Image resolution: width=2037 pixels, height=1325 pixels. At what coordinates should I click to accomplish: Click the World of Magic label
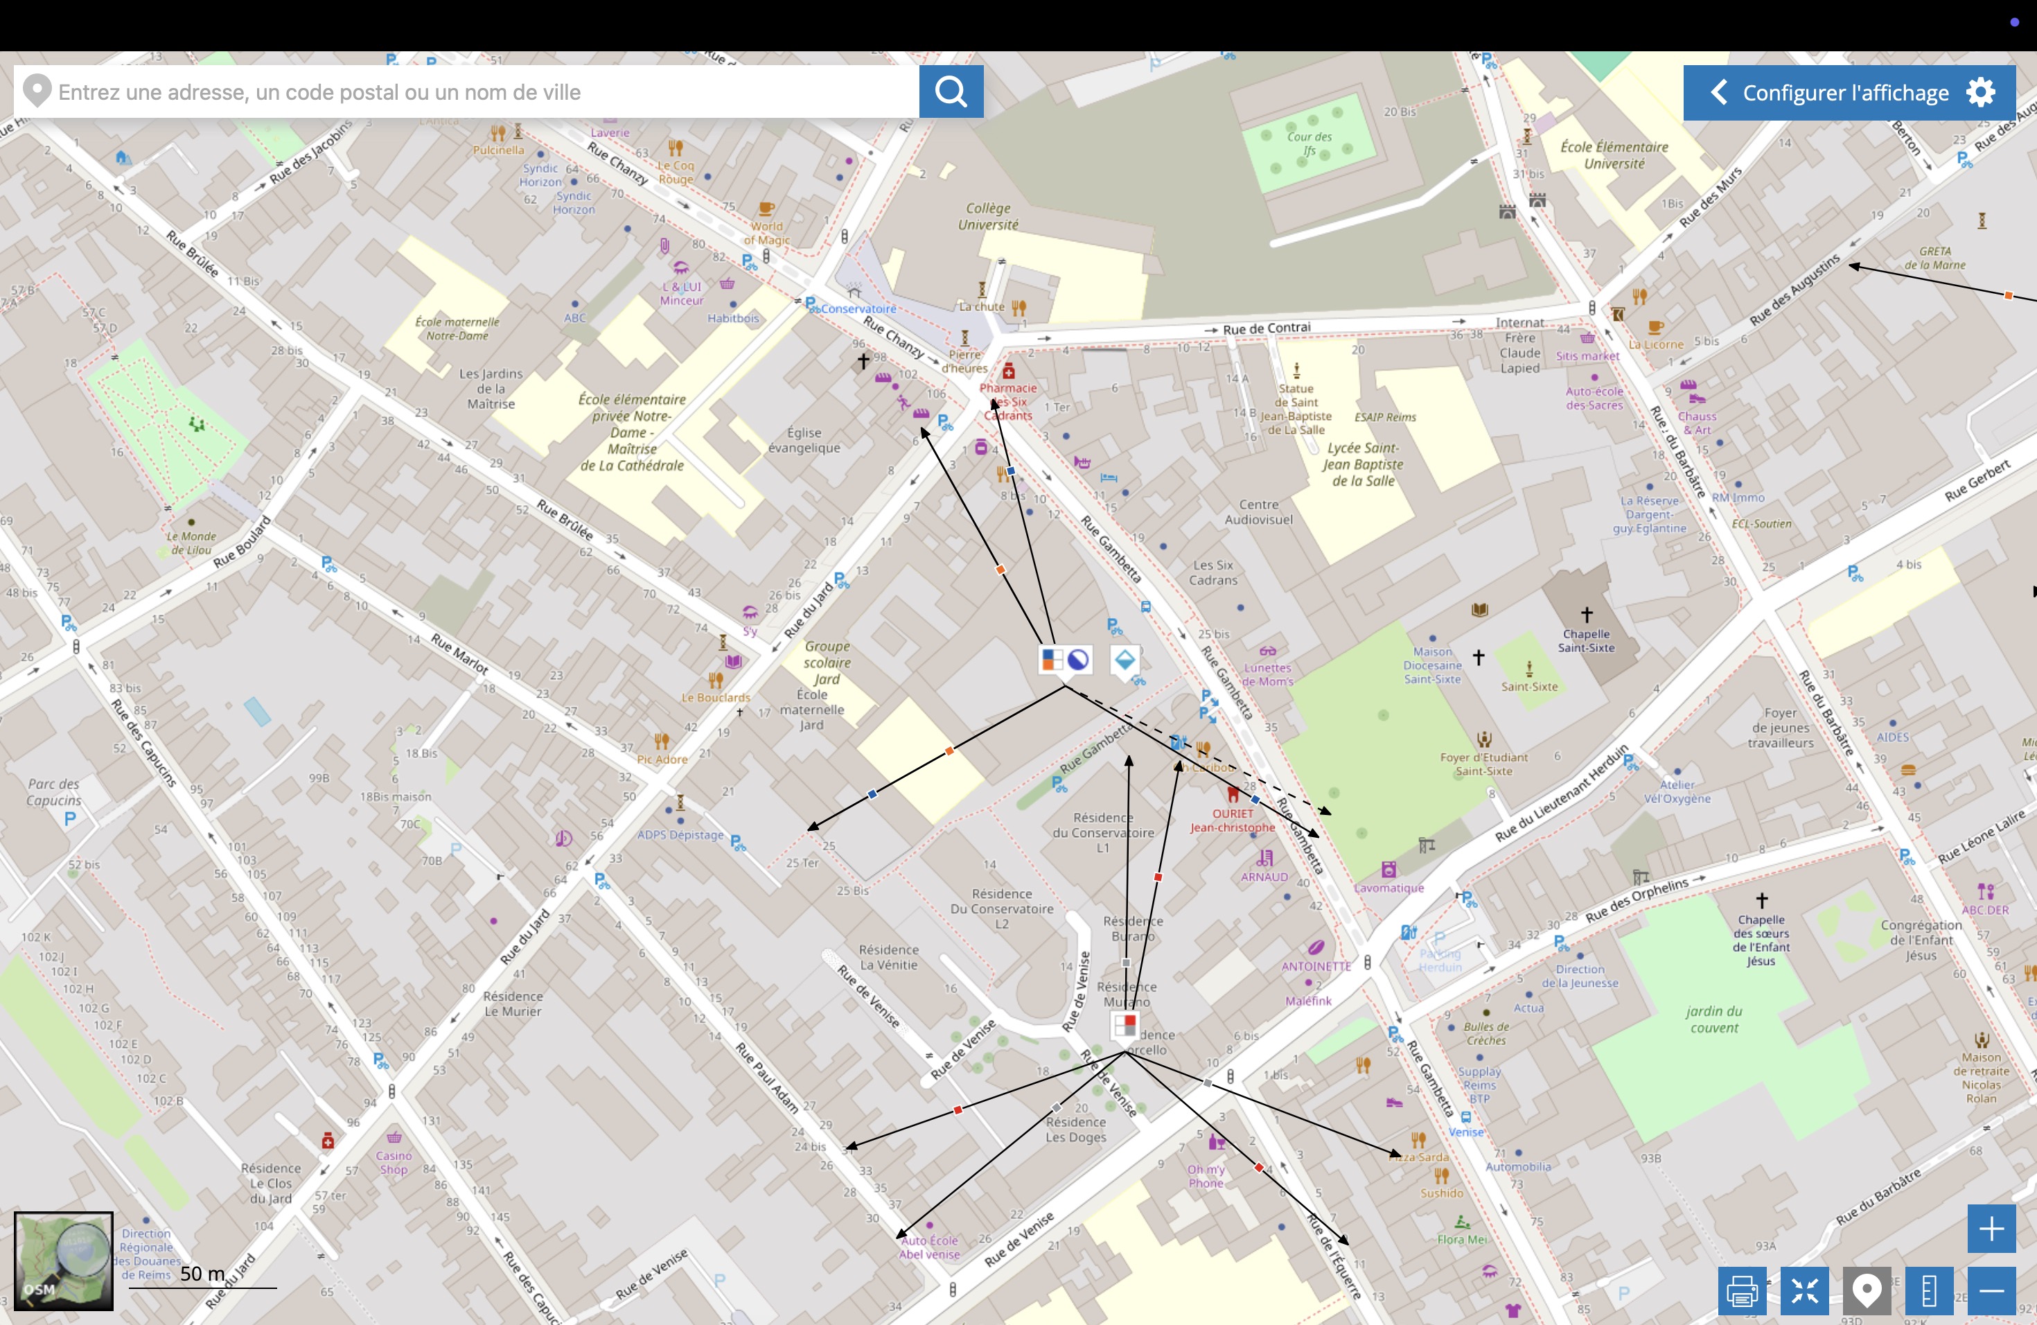coord(767,233)
